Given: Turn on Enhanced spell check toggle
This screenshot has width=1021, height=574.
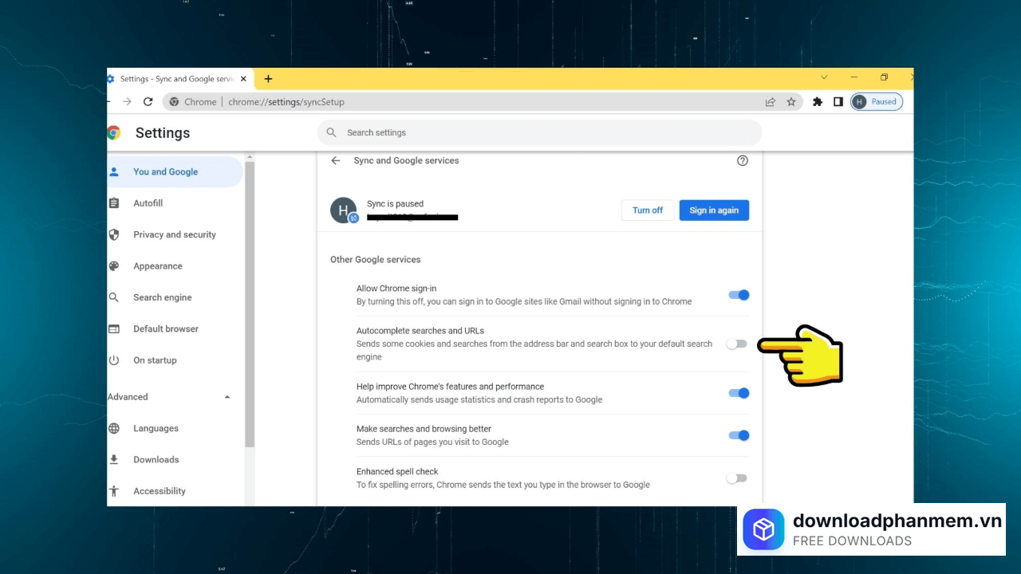Looking at the screenshot, I should click(x=737, y=478).
